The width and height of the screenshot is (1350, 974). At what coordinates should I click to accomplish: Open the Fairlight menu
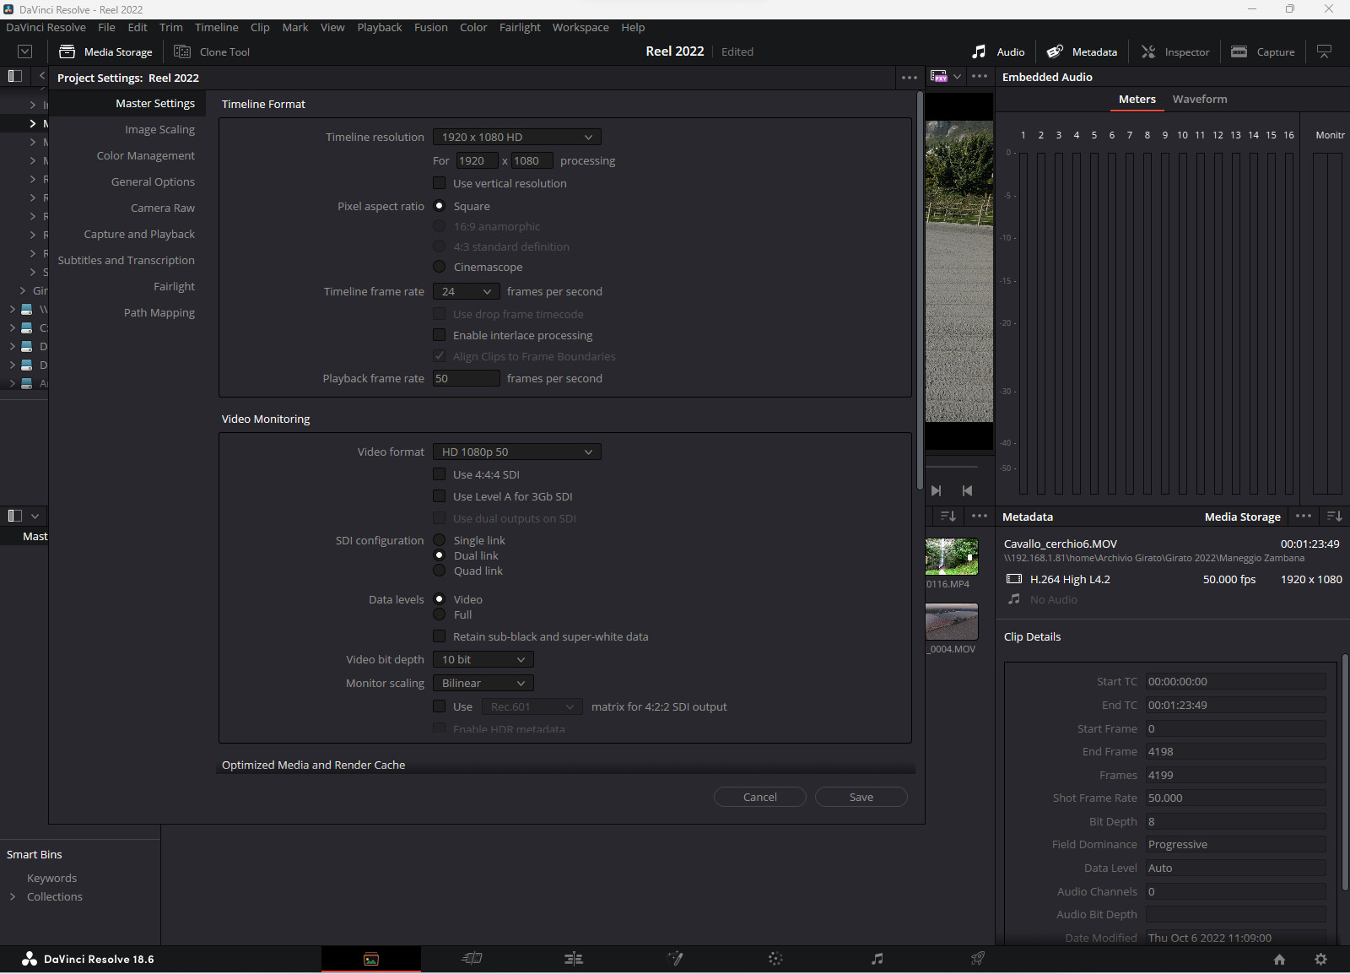coord(520,27)
